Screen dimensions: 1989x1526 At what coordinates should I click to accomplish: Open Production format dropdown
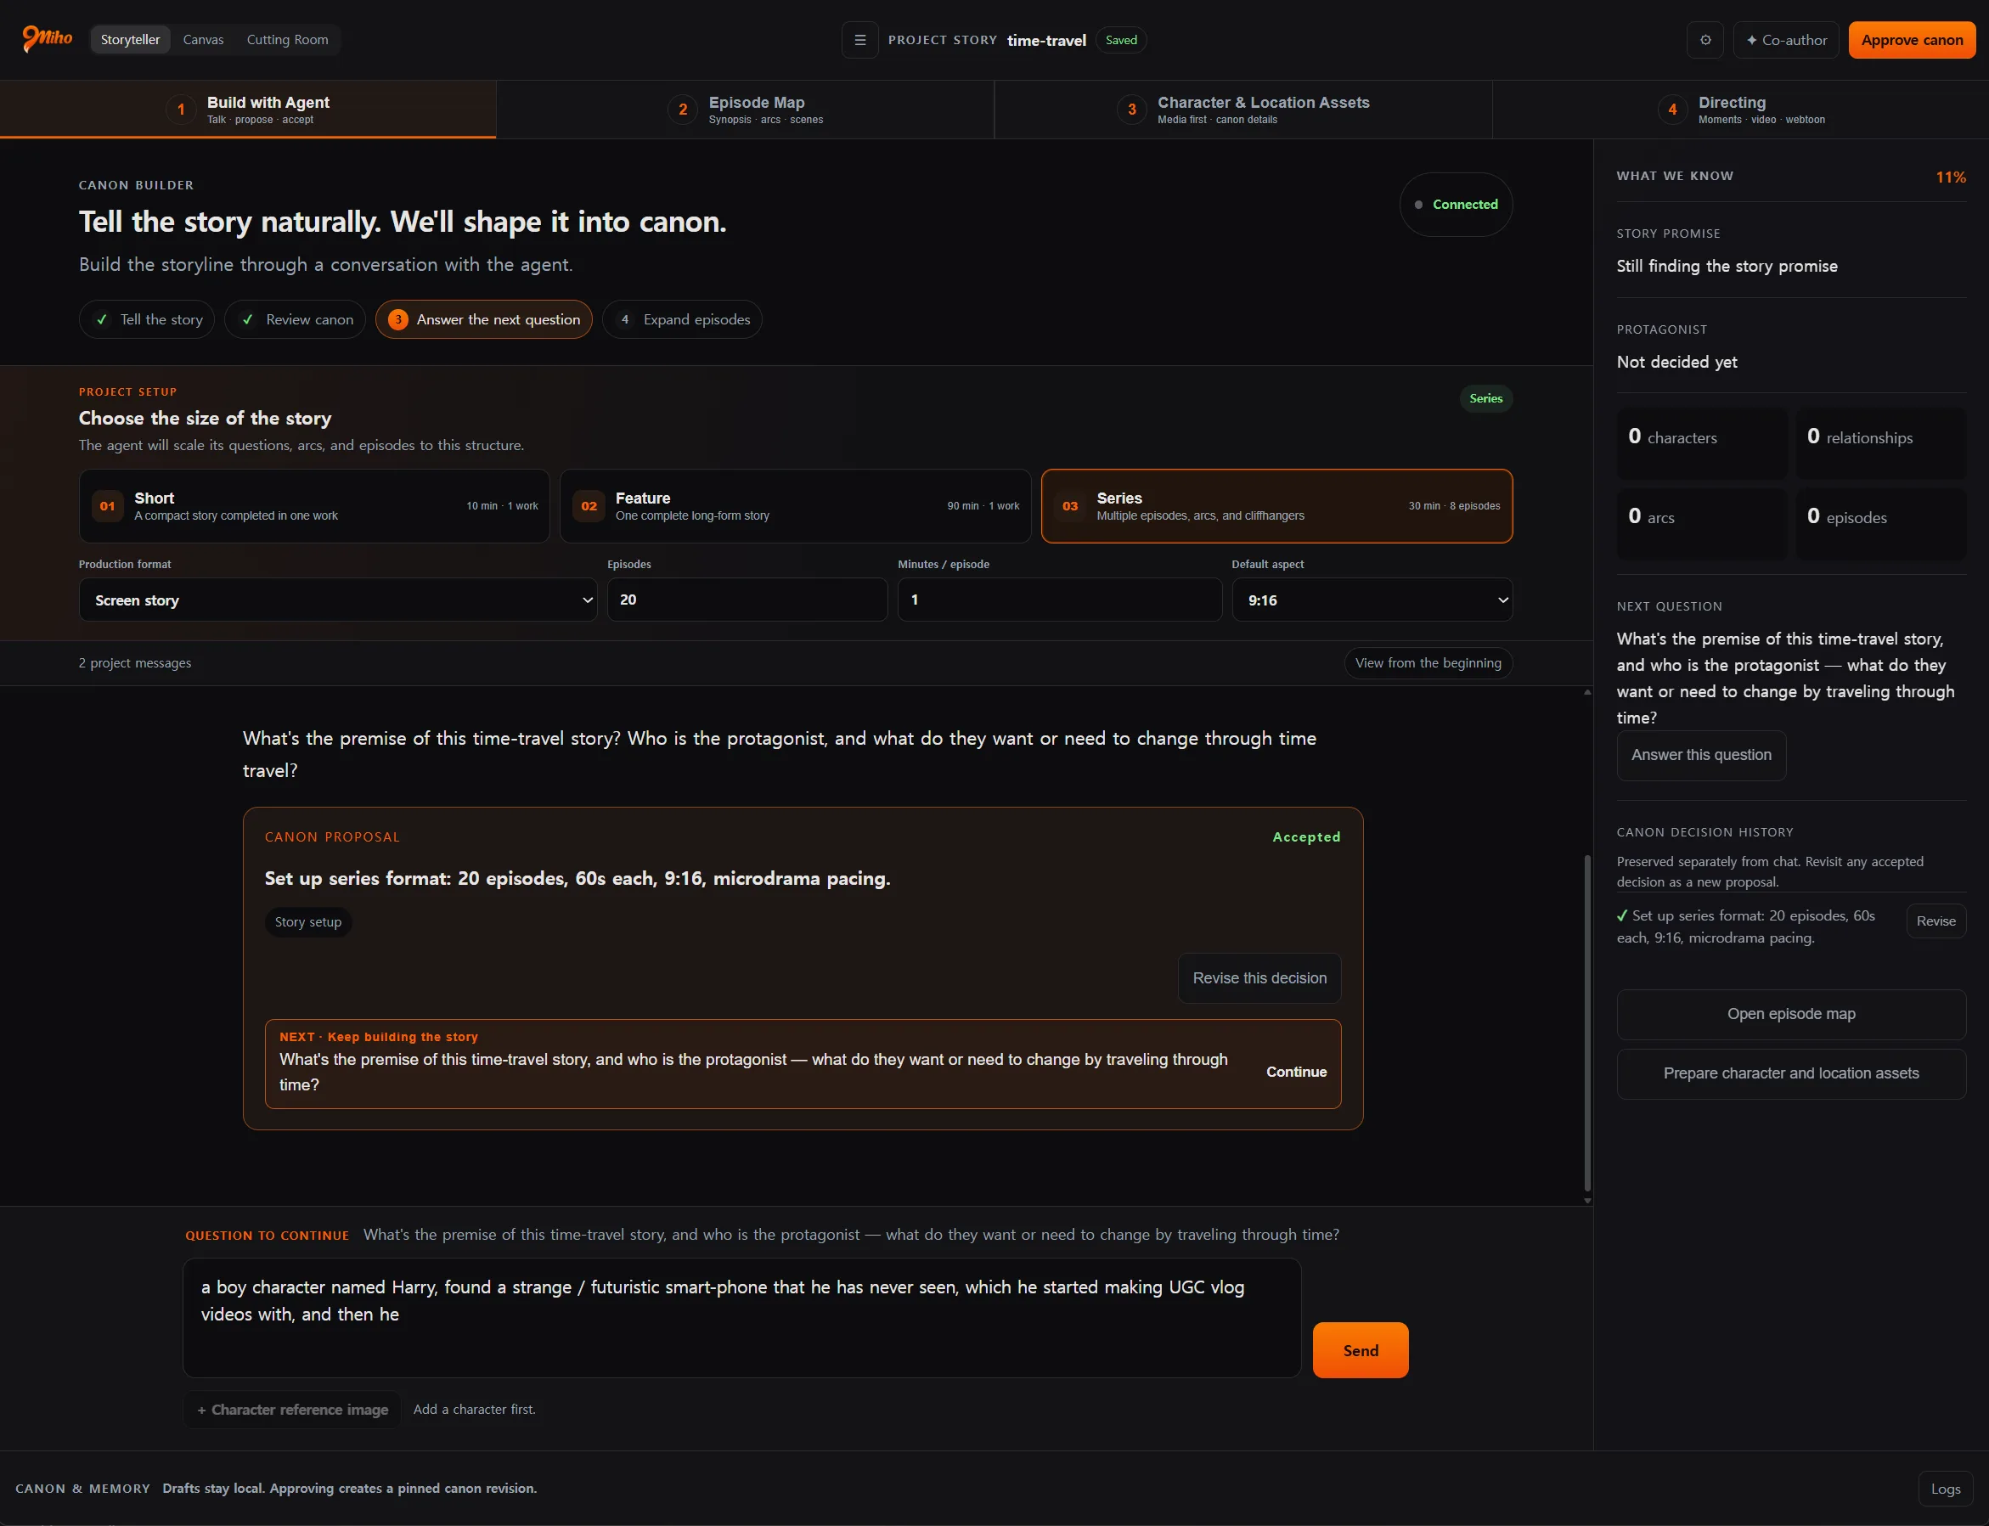(x=338, y=600)
